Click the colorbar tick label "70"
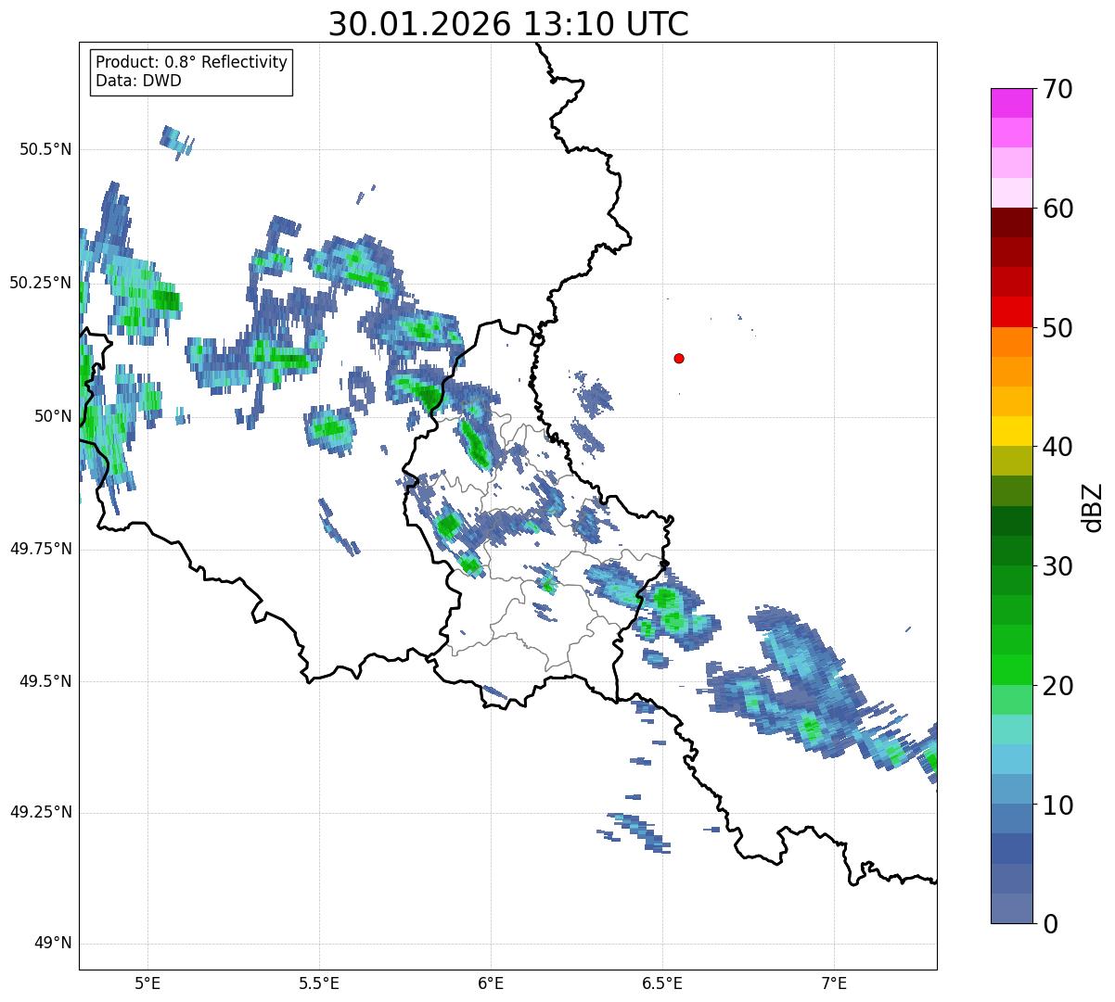Viewport: 1115px width, 1002px height. click(1057, 90)
